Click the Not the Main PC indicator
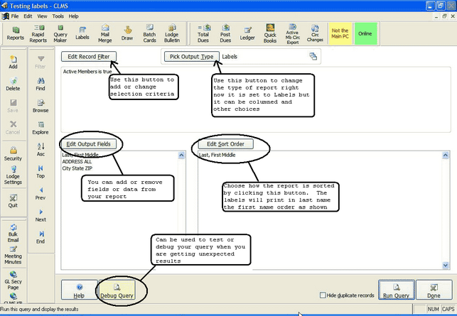The height and width of the screenshot is (316, 457). (340, 33)
